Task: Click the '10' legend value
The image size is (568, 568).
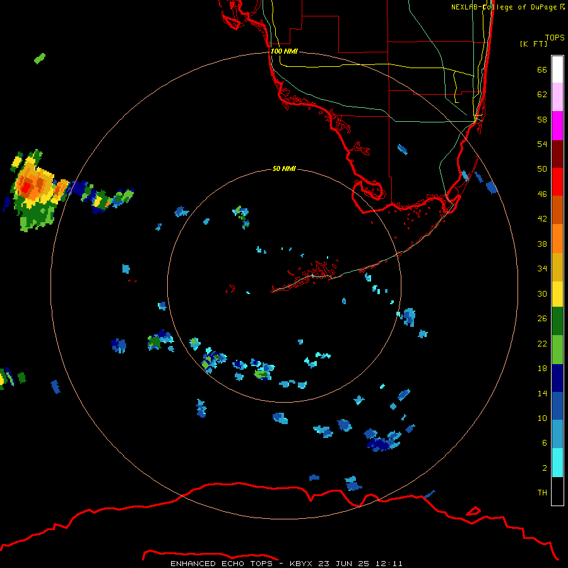Action: pos(542,418)
